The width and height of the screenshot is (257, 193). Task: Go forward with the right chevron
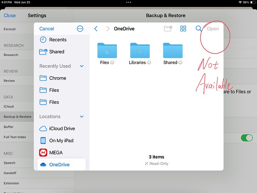point(108,29)
